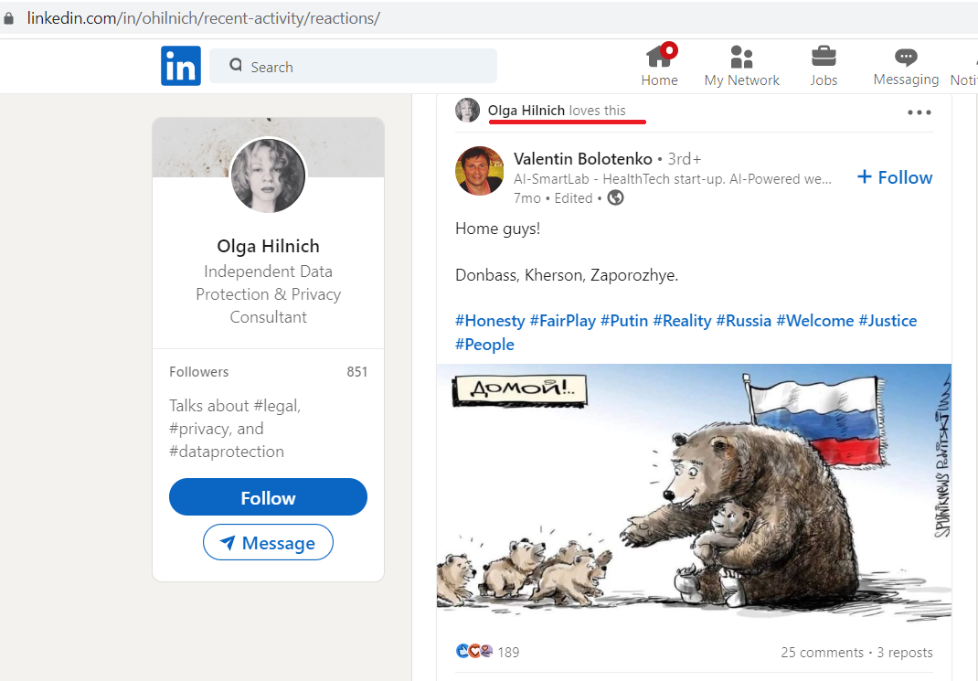Go to the Jobs section
The image size is (978, 681).
[x=824, y=66]
